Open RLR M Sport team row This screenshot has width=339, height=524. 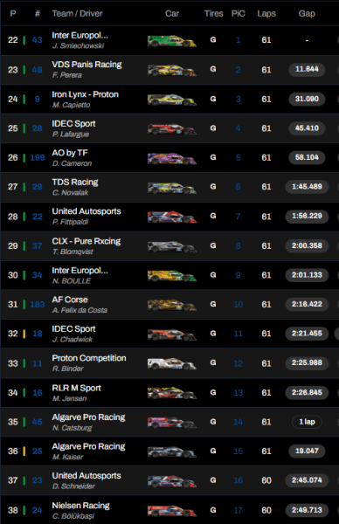pos(169,393)
